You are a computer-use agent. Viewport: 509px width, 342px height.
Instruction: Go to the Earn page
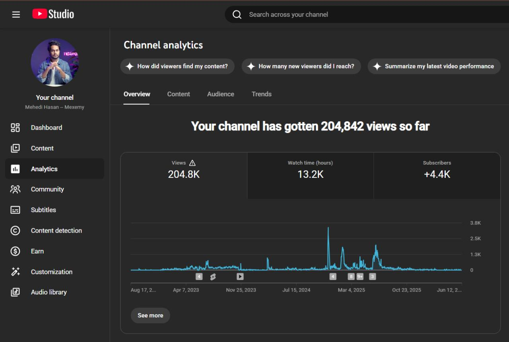click(54, 251)
